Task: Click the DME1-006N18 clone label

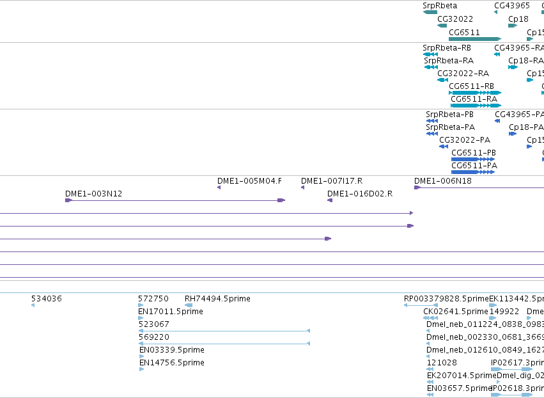Action: click(x=443, y=181)
